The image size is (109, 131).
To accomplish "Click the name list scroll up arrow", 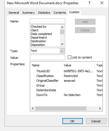I will (x=62, y=27).
